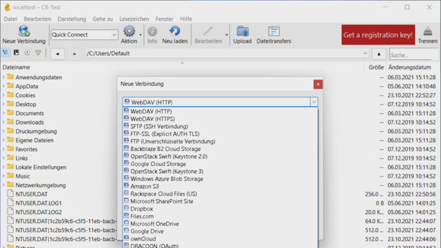Select Amazon S3 from the list
Image resolution: width=441 pixels, height=248 pixels.
pyautogui.click(x=220, y=187)
